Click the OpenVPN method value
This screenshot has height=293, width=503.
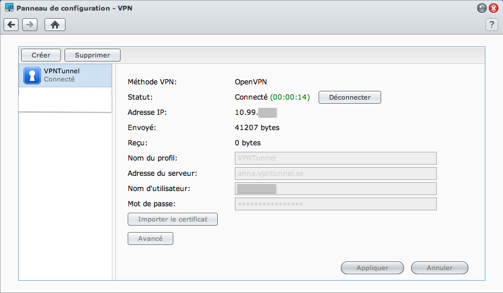click(x=251, y=82)
